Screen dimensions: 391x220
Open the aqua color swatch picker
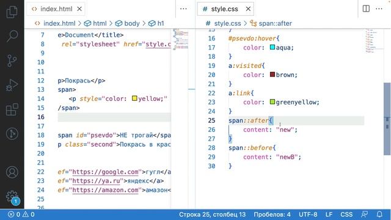pyautogui.click(x=272, y=47)
